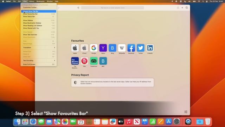Open Photos from the Dock

pyautogui.click(x=65, y=122)
